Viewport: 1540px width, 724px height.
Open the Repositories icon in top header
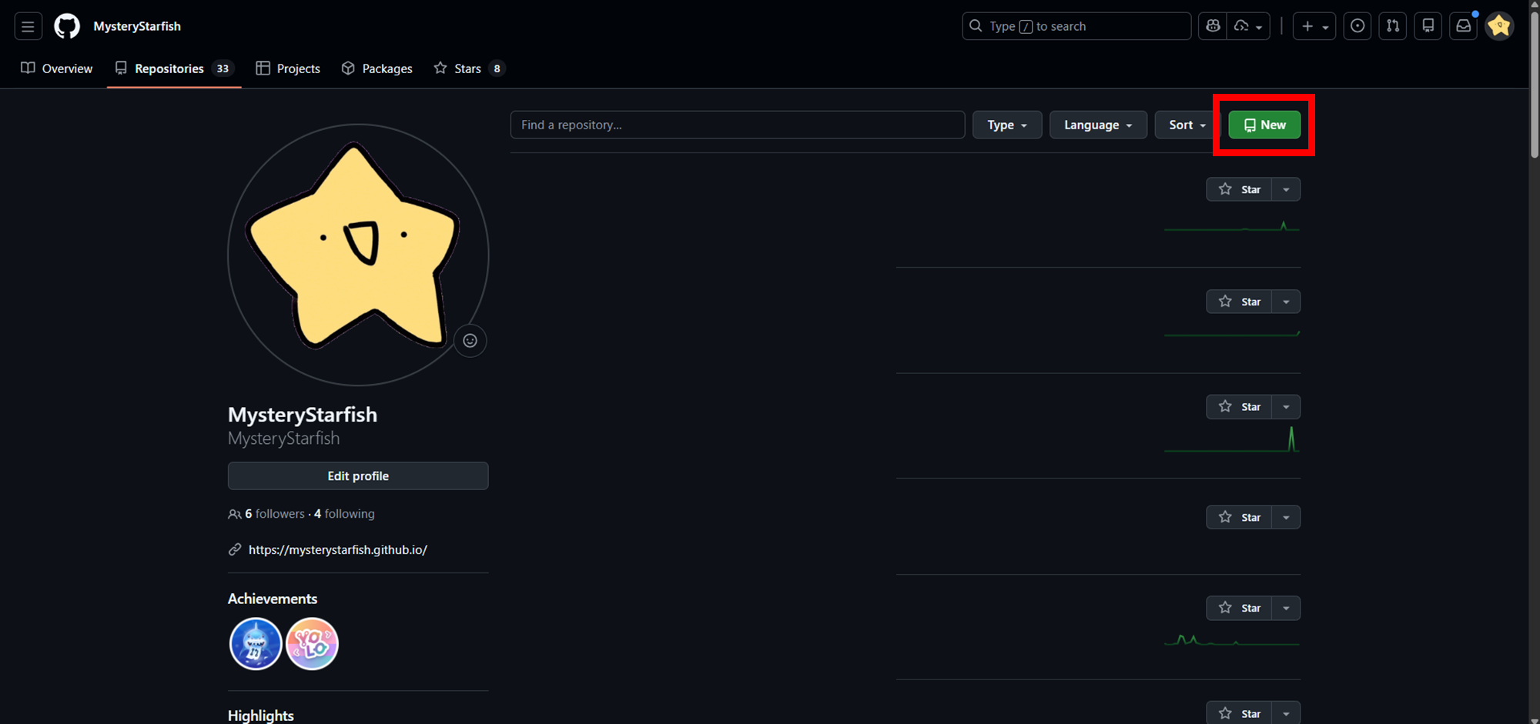click(x=1428, y=26)
